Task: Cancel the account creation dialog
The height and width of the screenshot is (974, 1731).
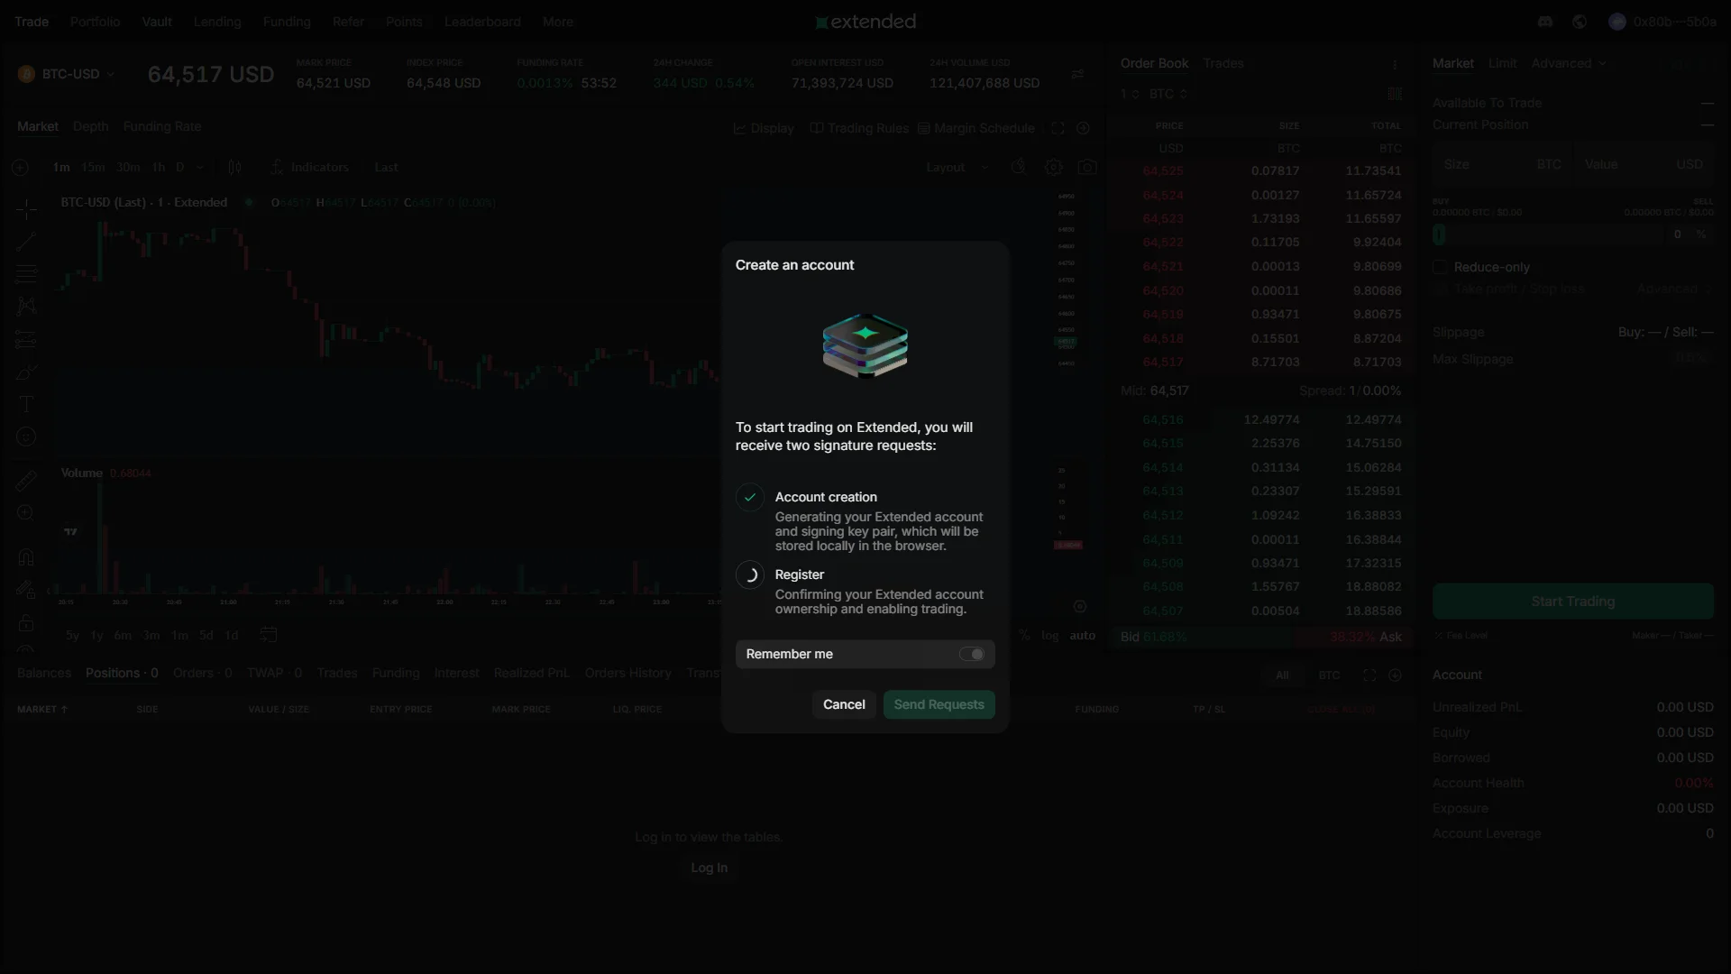Action: tap(844, 705)
